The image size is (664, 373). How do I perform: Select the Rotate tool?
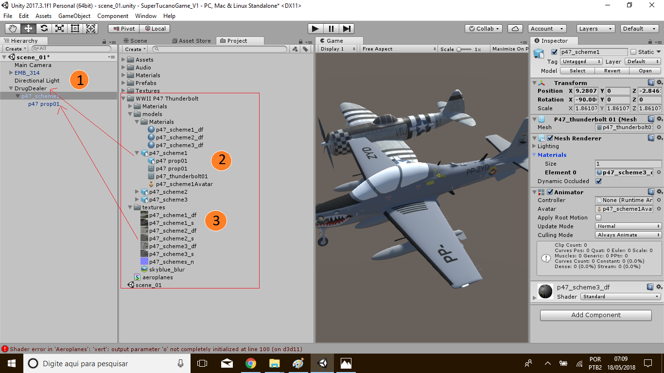(x=44, y=28)
